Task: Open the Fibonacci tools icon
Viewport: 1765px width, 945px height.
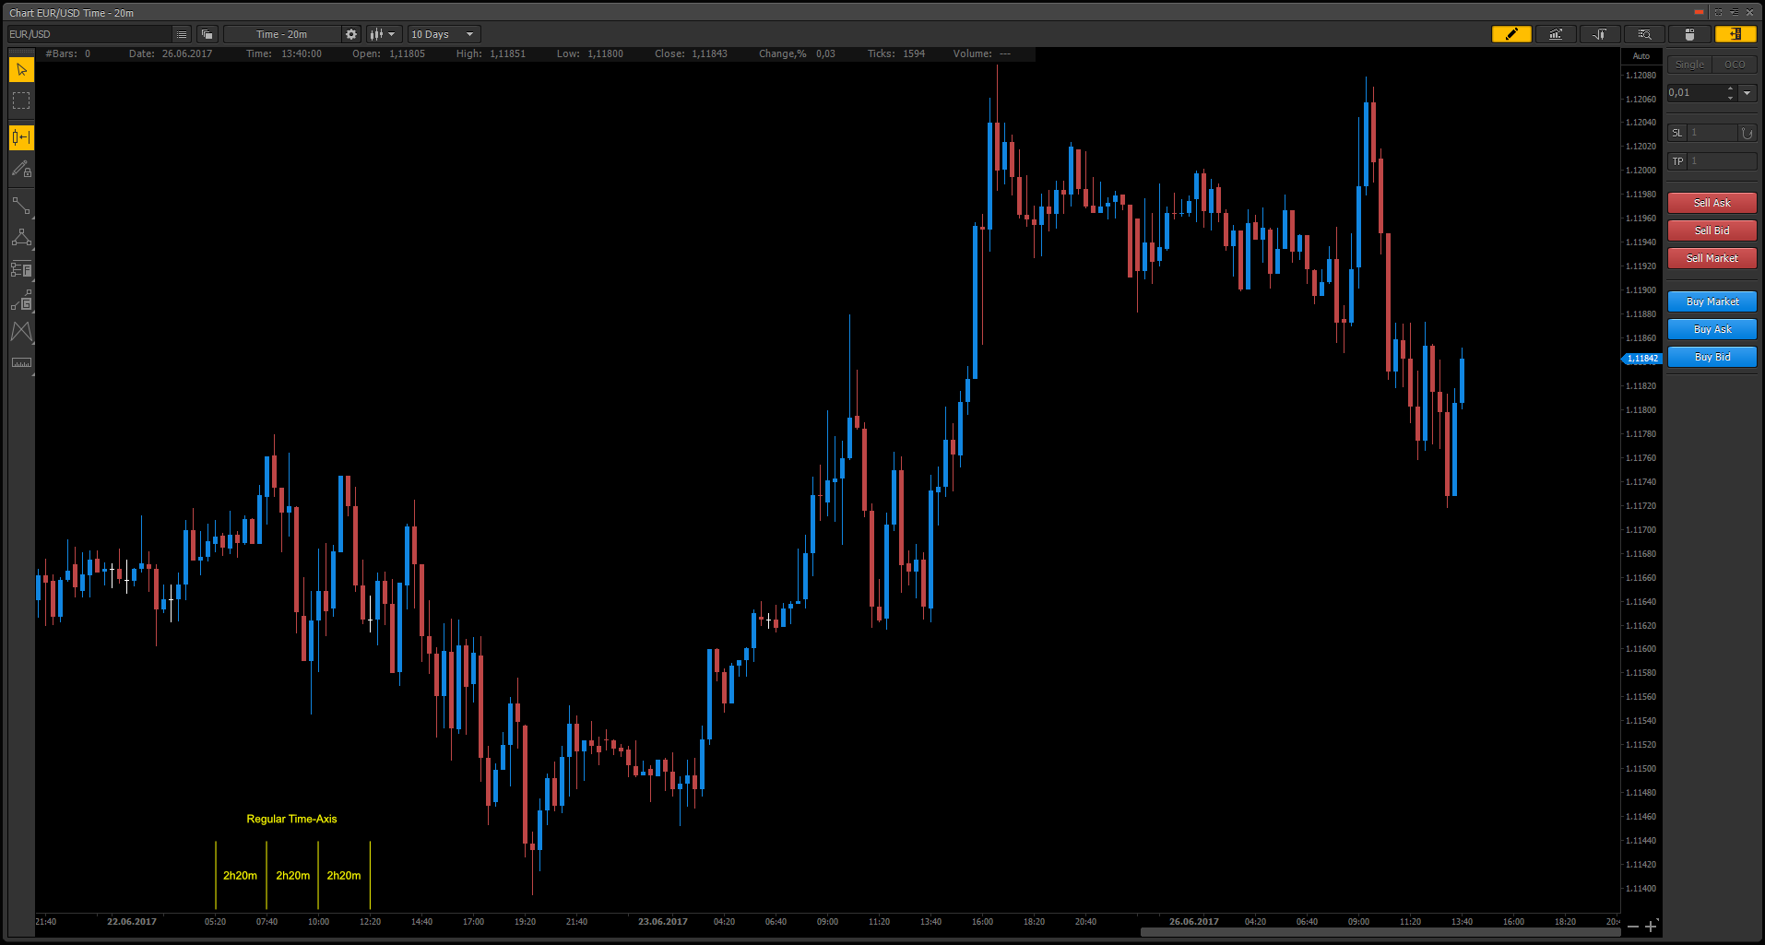Action: point(21,269)
